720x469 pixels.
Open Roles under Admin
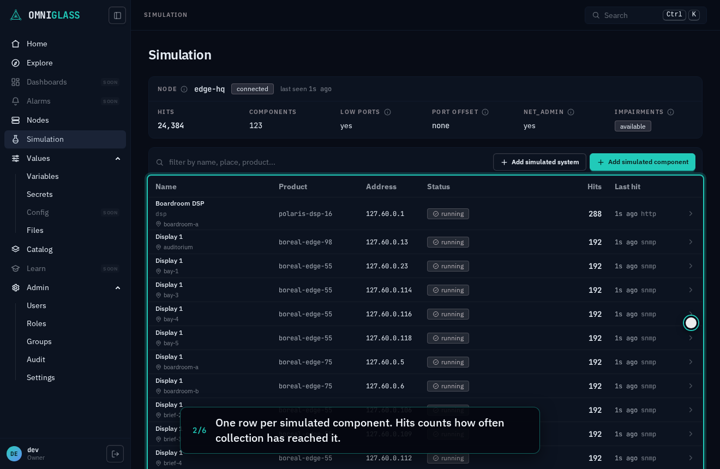click(x=37, y=323)
